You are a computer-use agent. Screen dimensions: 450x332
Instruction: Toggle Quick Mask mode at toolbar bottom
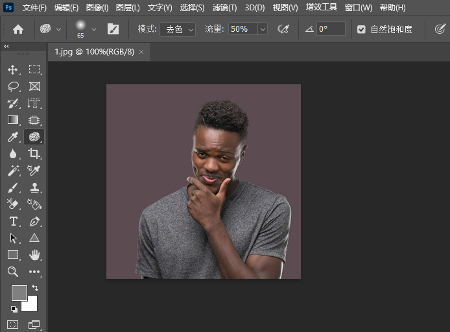pyautogui.click(x=13, y=324)
